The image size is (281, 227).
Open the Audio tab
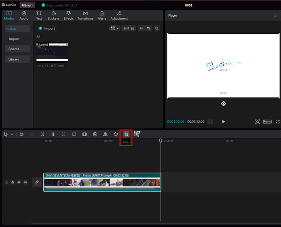coord(24,15)
